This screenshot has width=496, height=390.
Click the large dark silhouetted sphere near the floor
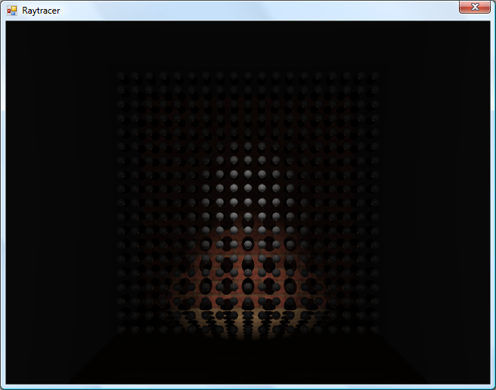tap(248, 289)
